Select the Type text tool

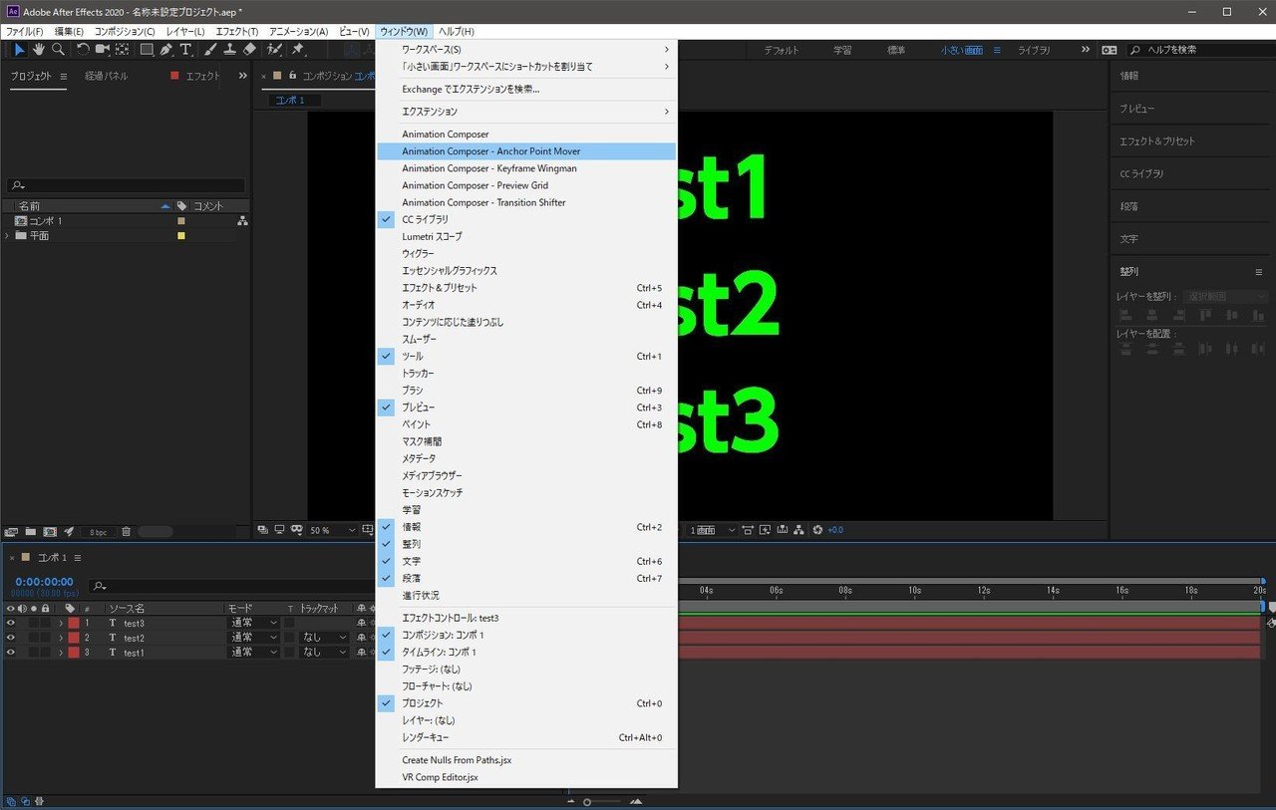pos(185,49)
